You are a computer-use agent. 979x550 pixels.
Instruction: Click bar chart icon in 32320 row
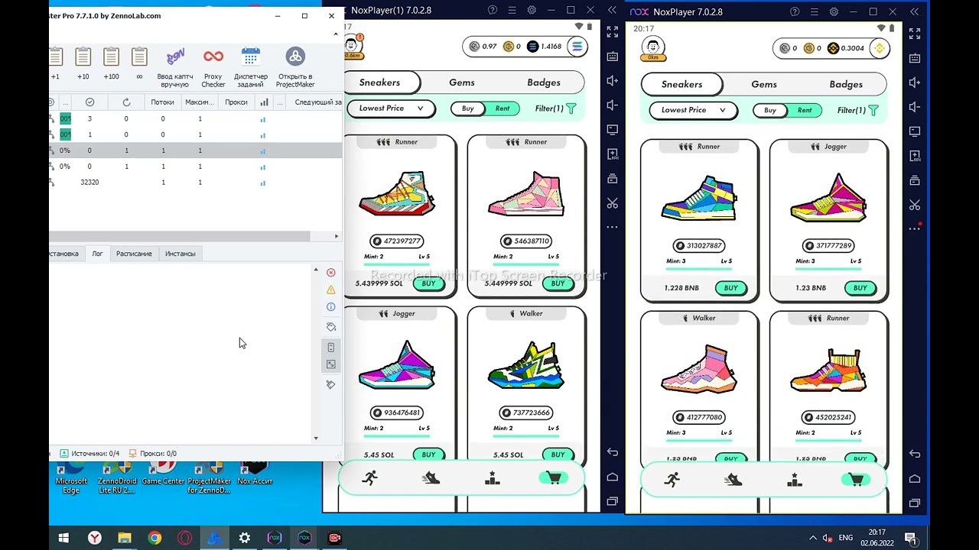[263, 183]
